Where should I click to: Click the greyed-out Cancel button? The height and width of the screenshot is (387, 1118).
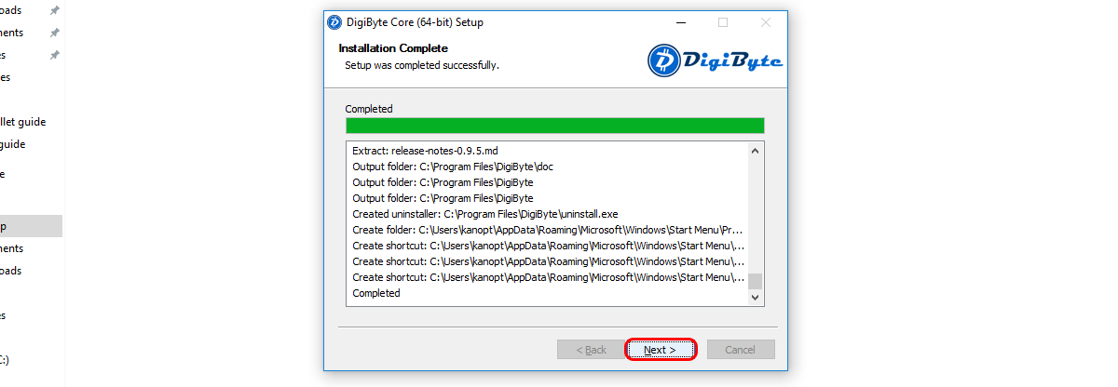click(x=741, y=350)
